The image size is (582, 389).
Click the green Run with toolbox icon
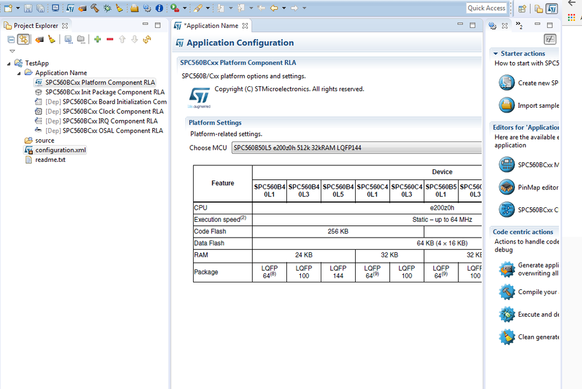pyautogui.click(x=175, y=8)
